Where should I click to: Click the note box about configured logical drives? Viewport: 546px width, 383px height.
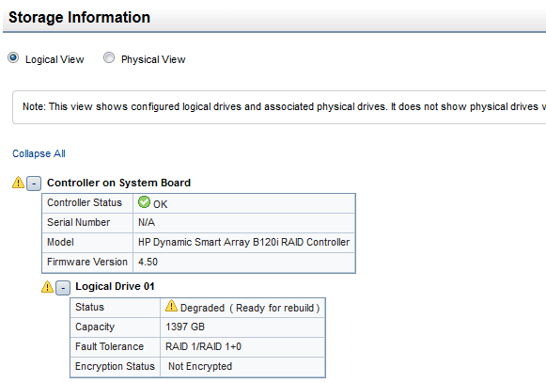point(279,106)
